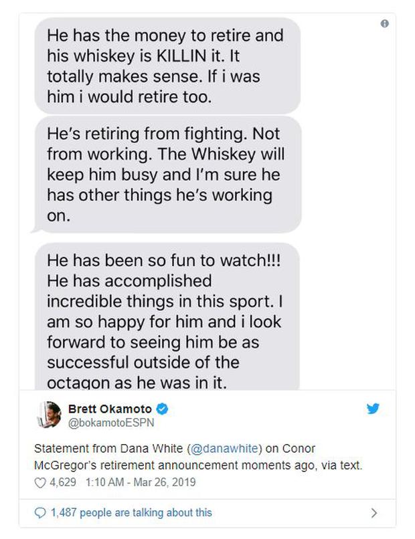Image resolution: width=415 pixels, height=539 pixels.
Task: Click the bottom conversation count bar
Action: [x=201, y=512]
